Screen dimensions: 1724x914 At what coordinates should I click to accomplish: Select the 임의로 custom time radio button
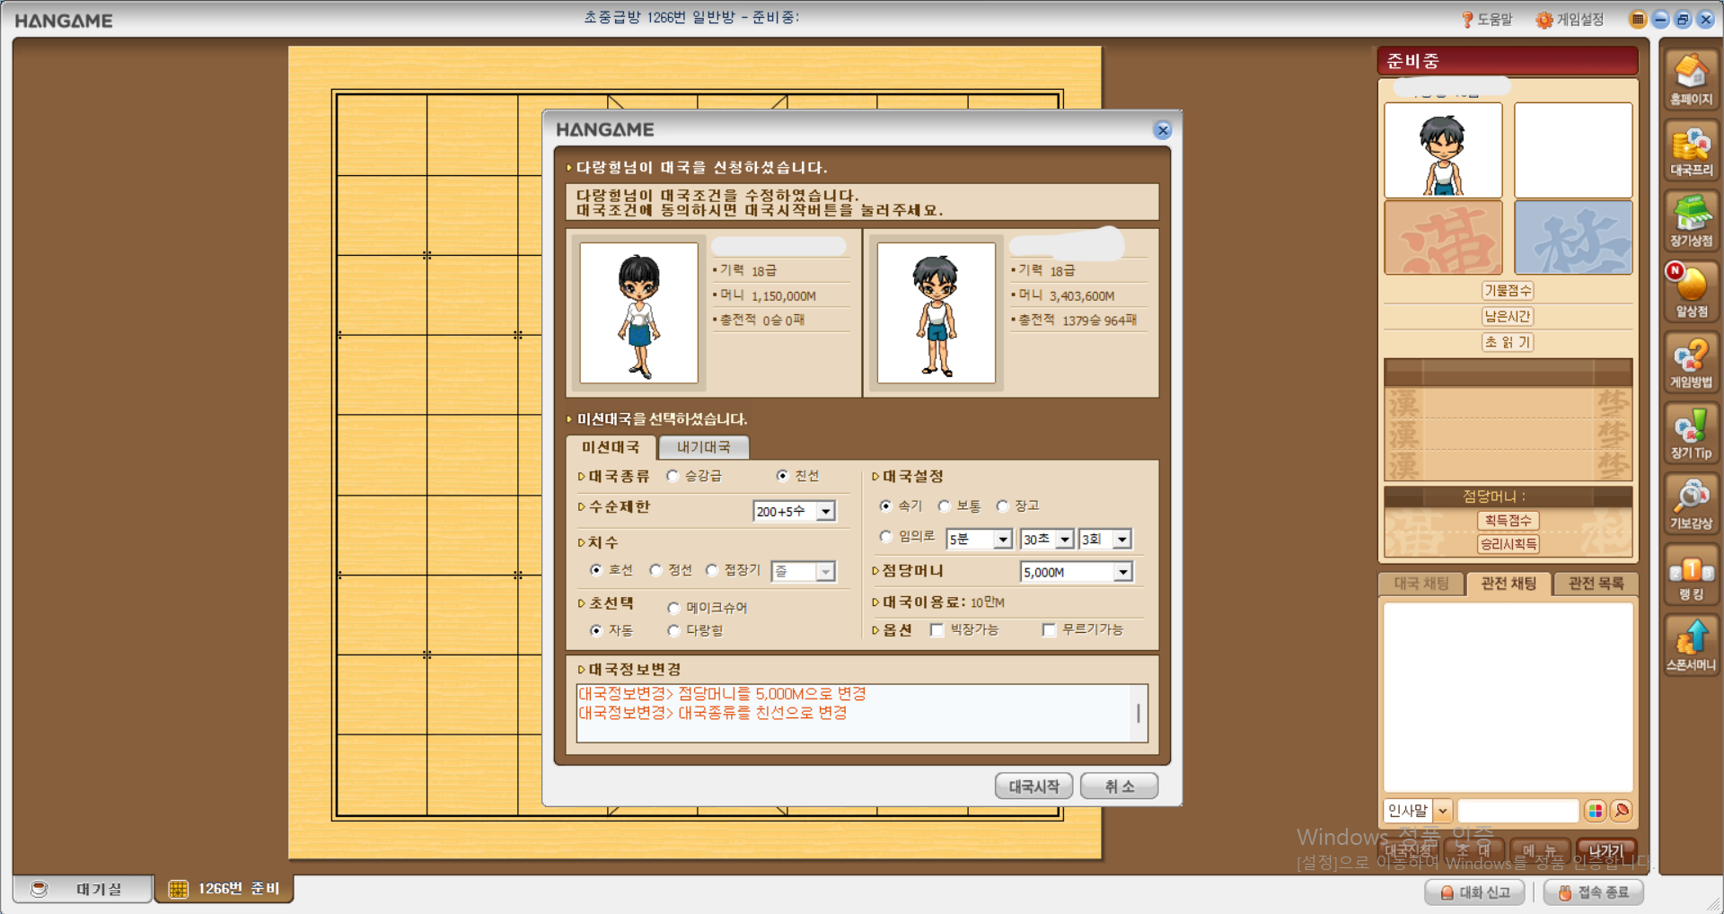pyautogui.click(x=886, y=537)
